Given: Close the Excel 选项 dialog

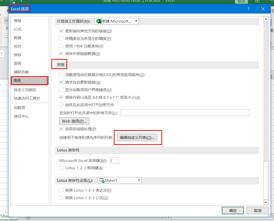Looking at the screenshot, I should click(x=263, y=9).
